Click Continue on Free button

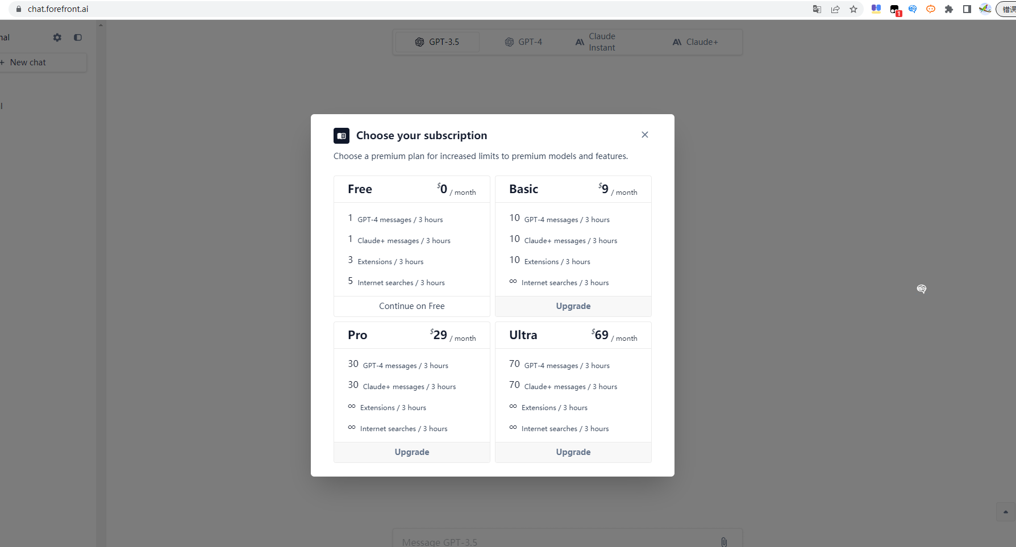tap(411, 306)
